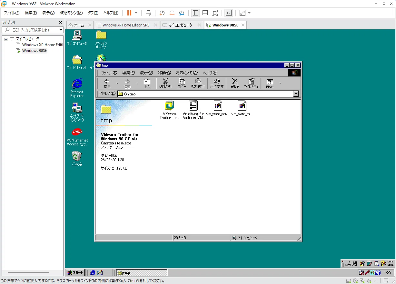The height and width of the screenshot is (284, 396).
Task: Open the address bar dropdown
Action: pyautogui.click(x=296, y=94)
